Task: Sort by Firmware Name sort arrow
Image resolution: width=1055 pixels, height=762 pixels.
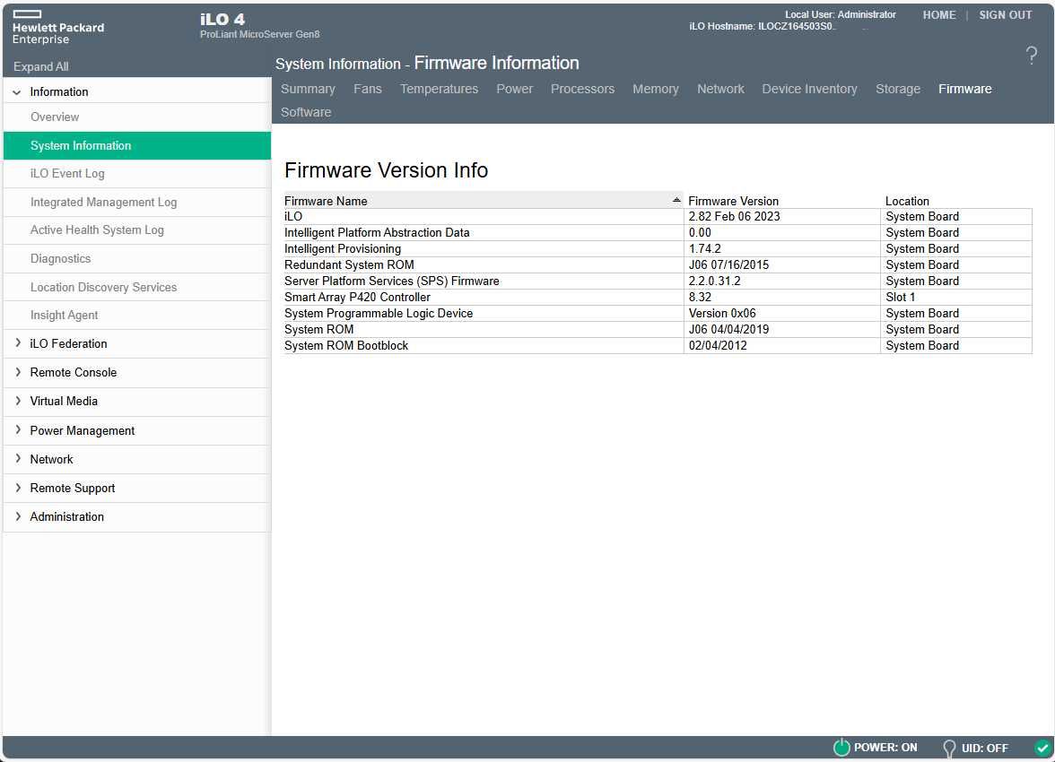Action: [x=676, y=200]
